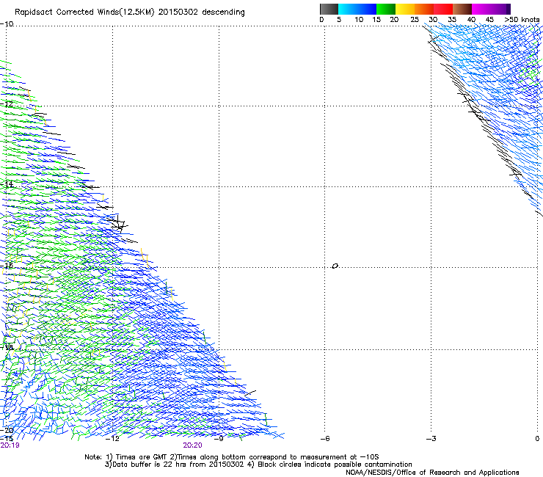Click the purple '20:20' time stamp
This screenshot has height=477, width=543.
(192, 445)
